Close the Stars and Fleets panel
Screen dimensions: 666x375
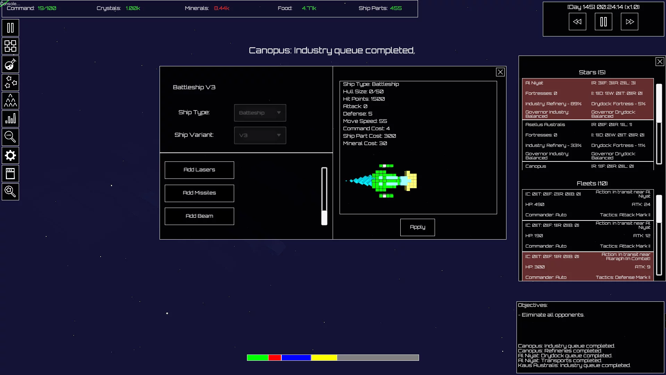[x=660, y=61]
